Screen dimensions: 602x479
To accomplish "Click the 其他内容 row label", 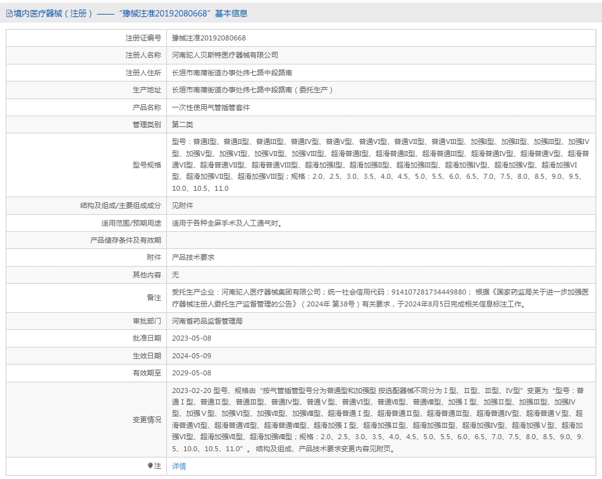I will tap(147, 275).
